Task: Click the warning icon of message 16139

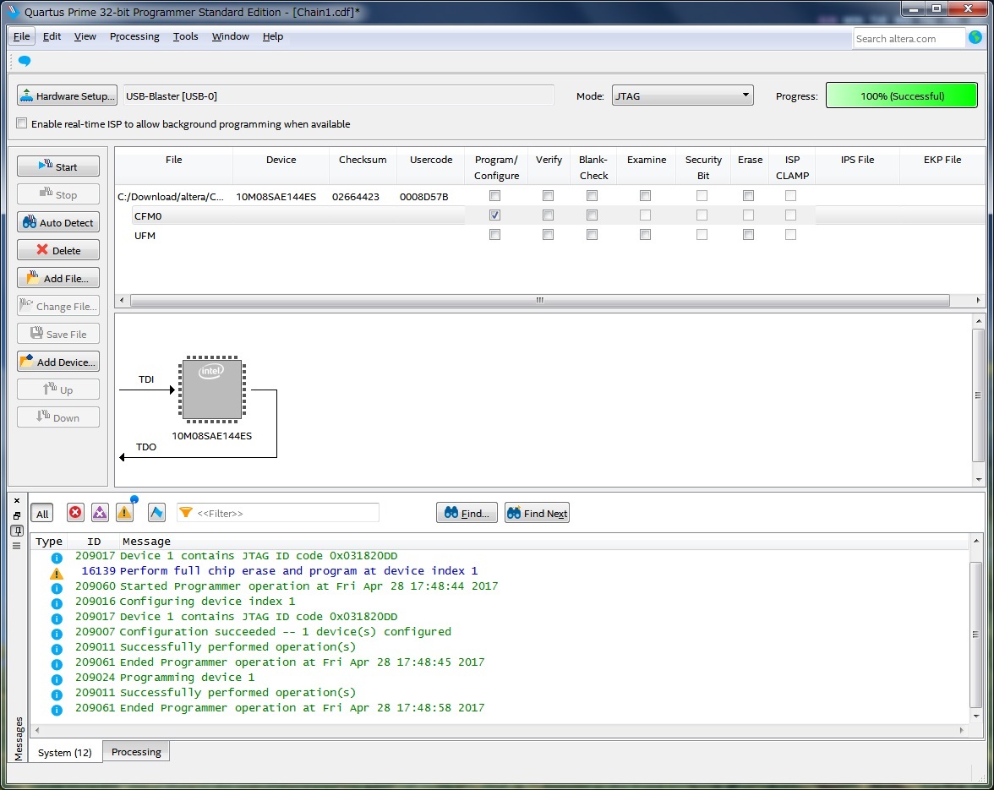Action: [57, 572]
